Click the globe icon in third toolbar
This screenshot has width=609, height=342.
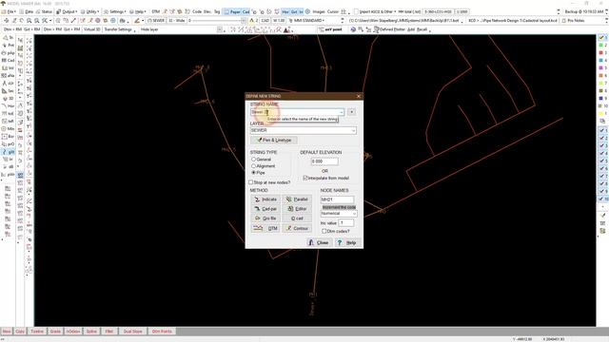tap(353, 29)
